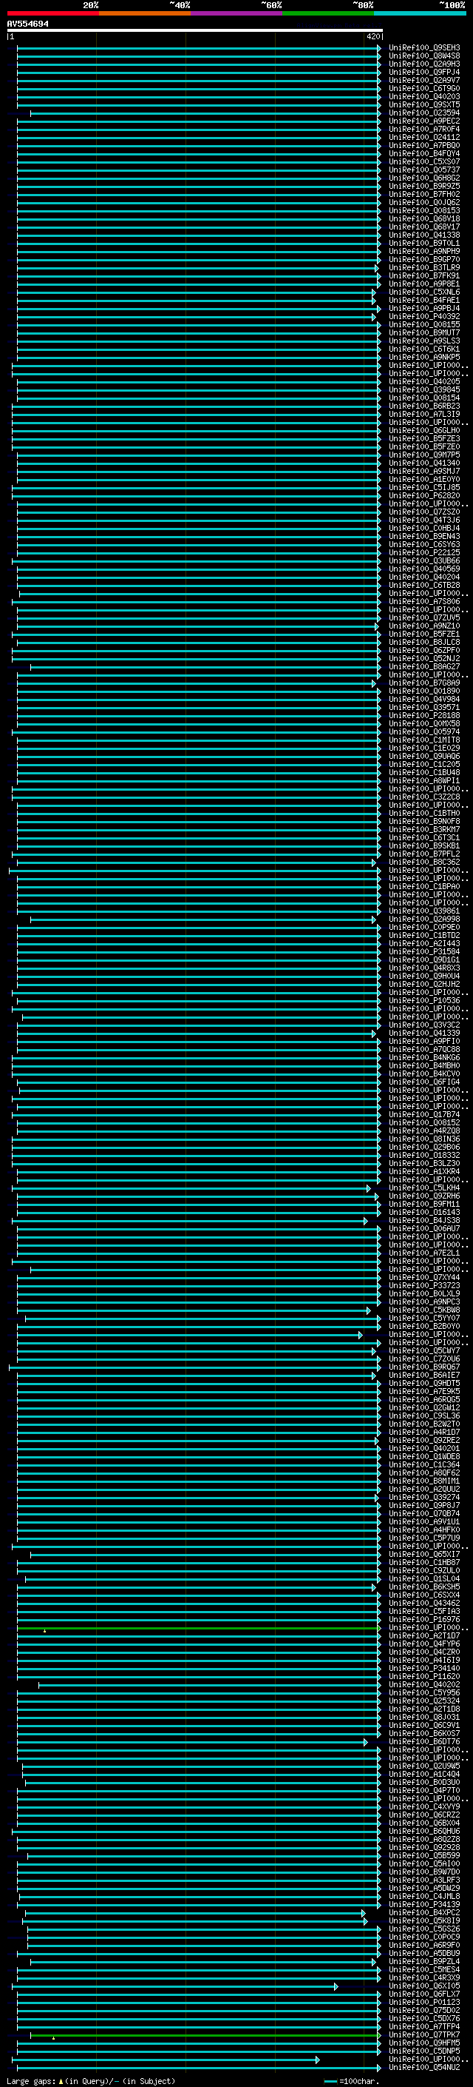473x2087 pixels.
Task: Click the cyan ~100% identity legend bar
Action: tap(421, 13)
